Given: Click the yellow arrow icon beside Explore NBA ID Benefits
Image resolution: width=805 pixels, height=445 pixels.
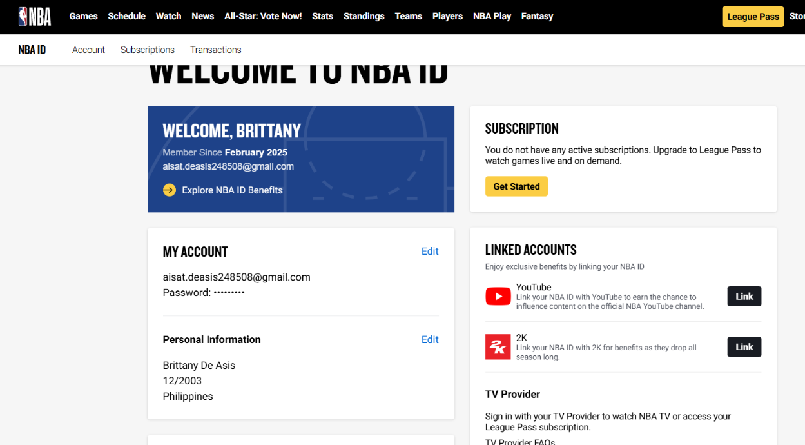Looking at the screenshot, I should [x=170, y=190].
